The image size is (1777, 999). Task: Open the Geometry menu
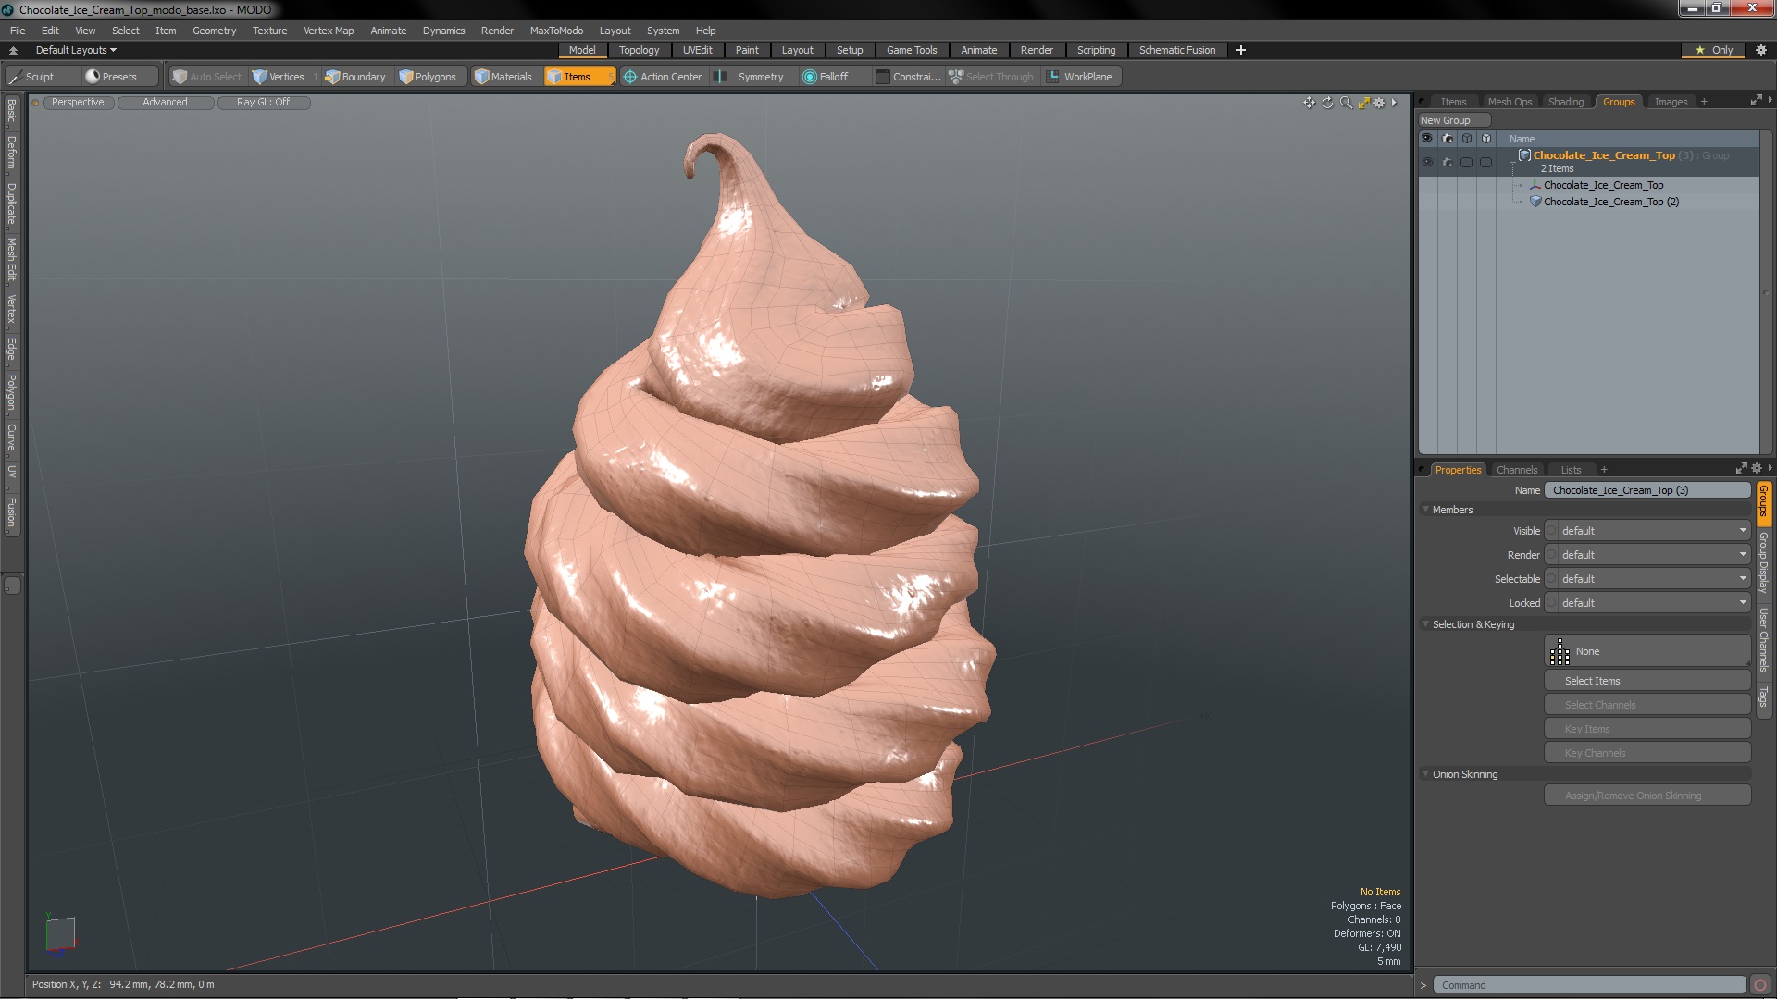click(214, 31)
